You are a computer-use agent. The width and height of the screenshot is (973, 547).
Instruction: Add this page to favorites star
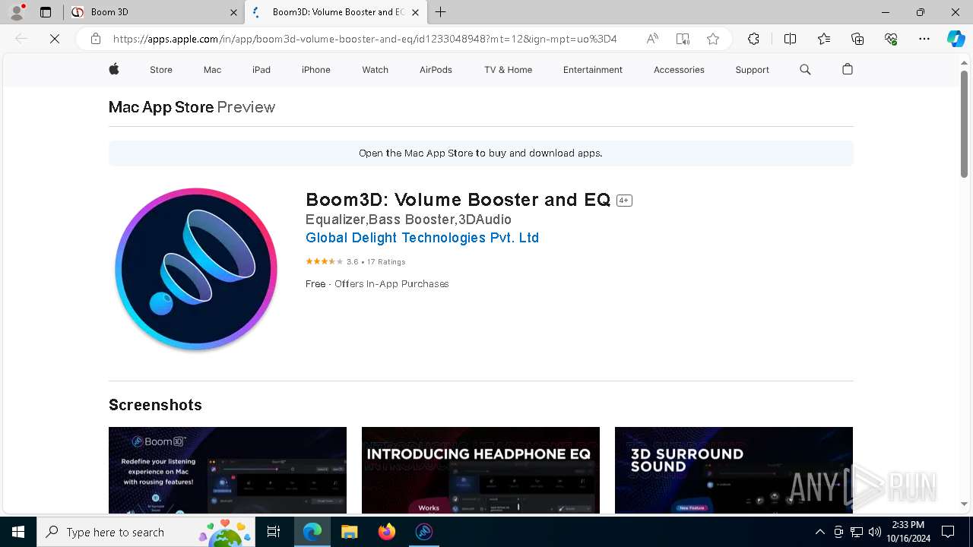[x=713, y=39]
